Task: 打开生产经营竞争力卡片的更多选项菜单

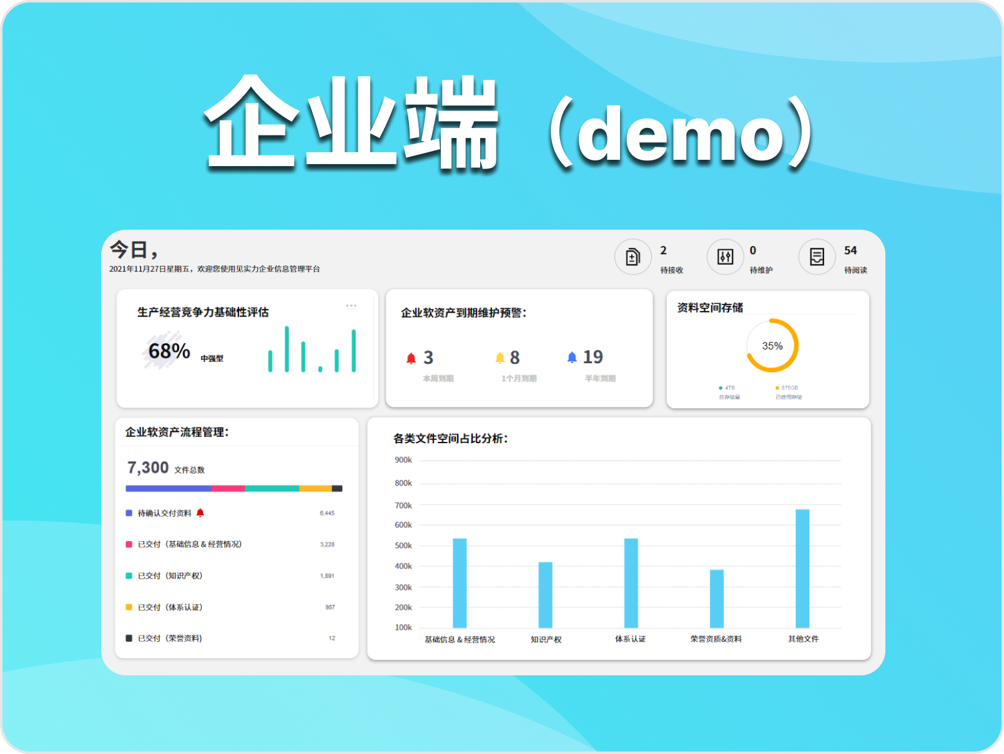Action: (x=352, y=305)
